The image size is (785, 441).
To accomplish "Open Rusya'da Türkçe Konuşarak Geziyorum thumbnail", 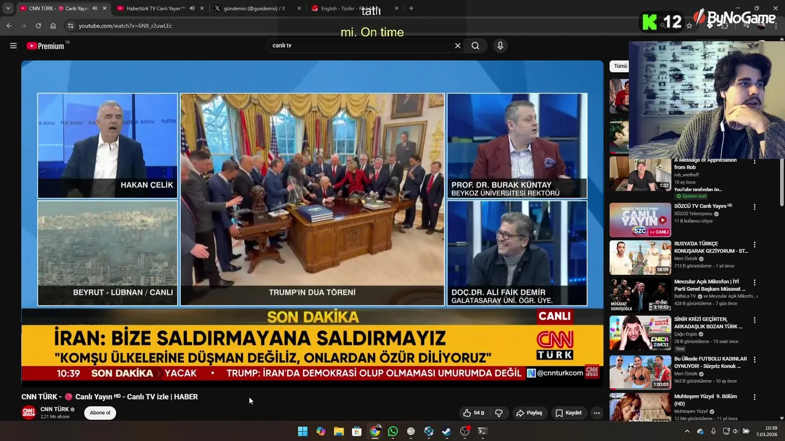I will (x=640, y=257).
